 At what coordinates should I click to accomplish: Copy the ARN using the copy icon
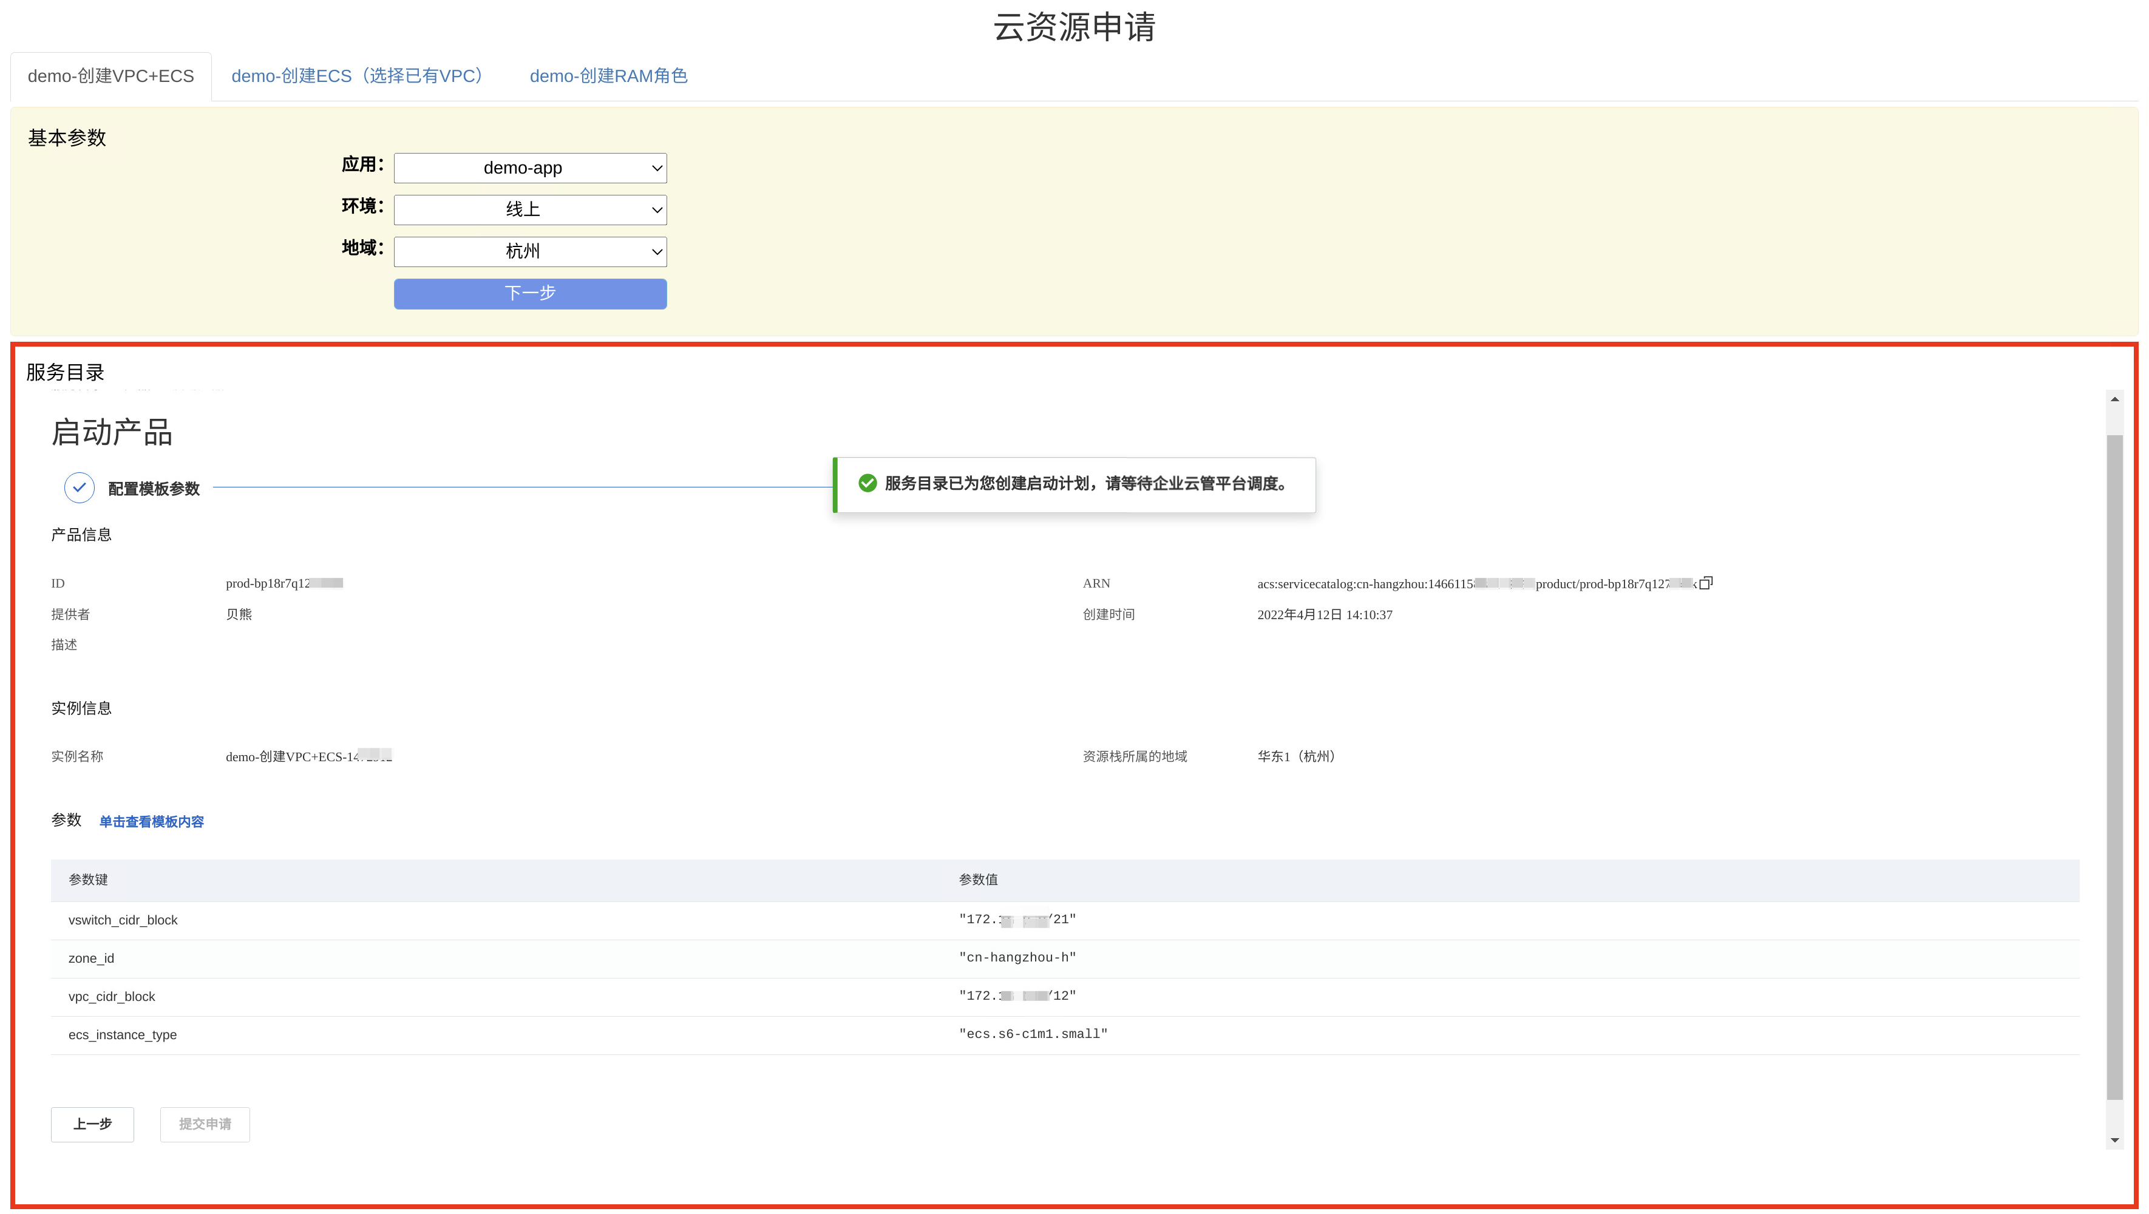coord(1705,583)
